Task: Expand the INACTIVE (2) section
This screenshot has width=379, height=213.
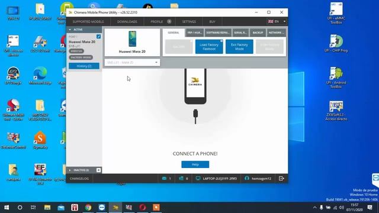Action: [70, 170]
